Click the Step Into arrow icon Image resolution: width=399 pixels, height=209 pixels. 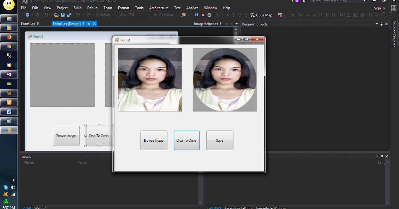click(x=233, y=15)
